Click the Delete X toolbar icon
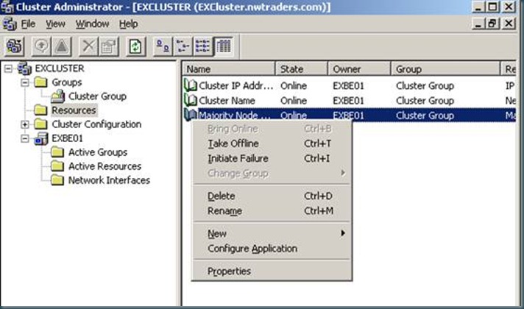The height and width of the screenshot is (309, 524). (x=88, y=46)
